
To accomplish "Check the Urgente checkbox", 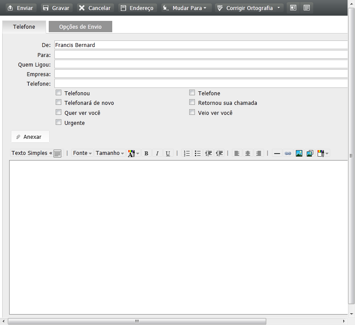I will click(x=59, y=122).
